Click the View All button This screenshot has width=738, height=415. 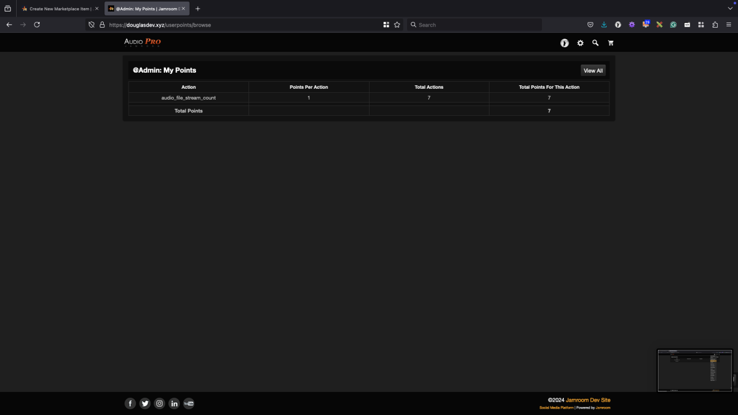[593, 70]
